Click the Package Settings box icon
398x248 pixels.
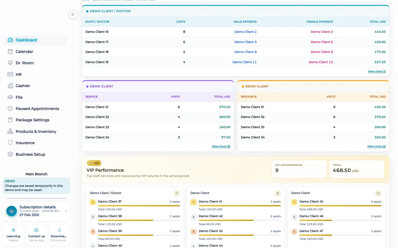click(10, 120)
